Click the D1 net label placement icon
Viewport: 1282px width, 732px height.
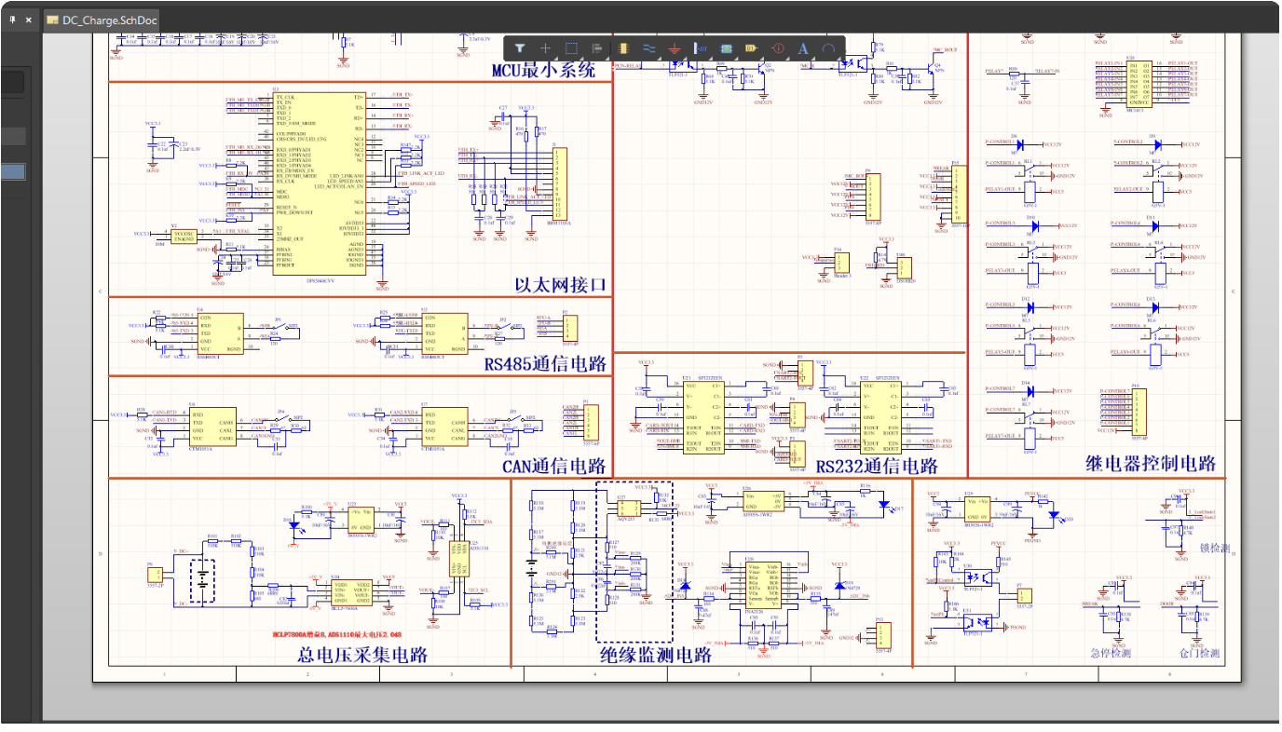[751, 48]
